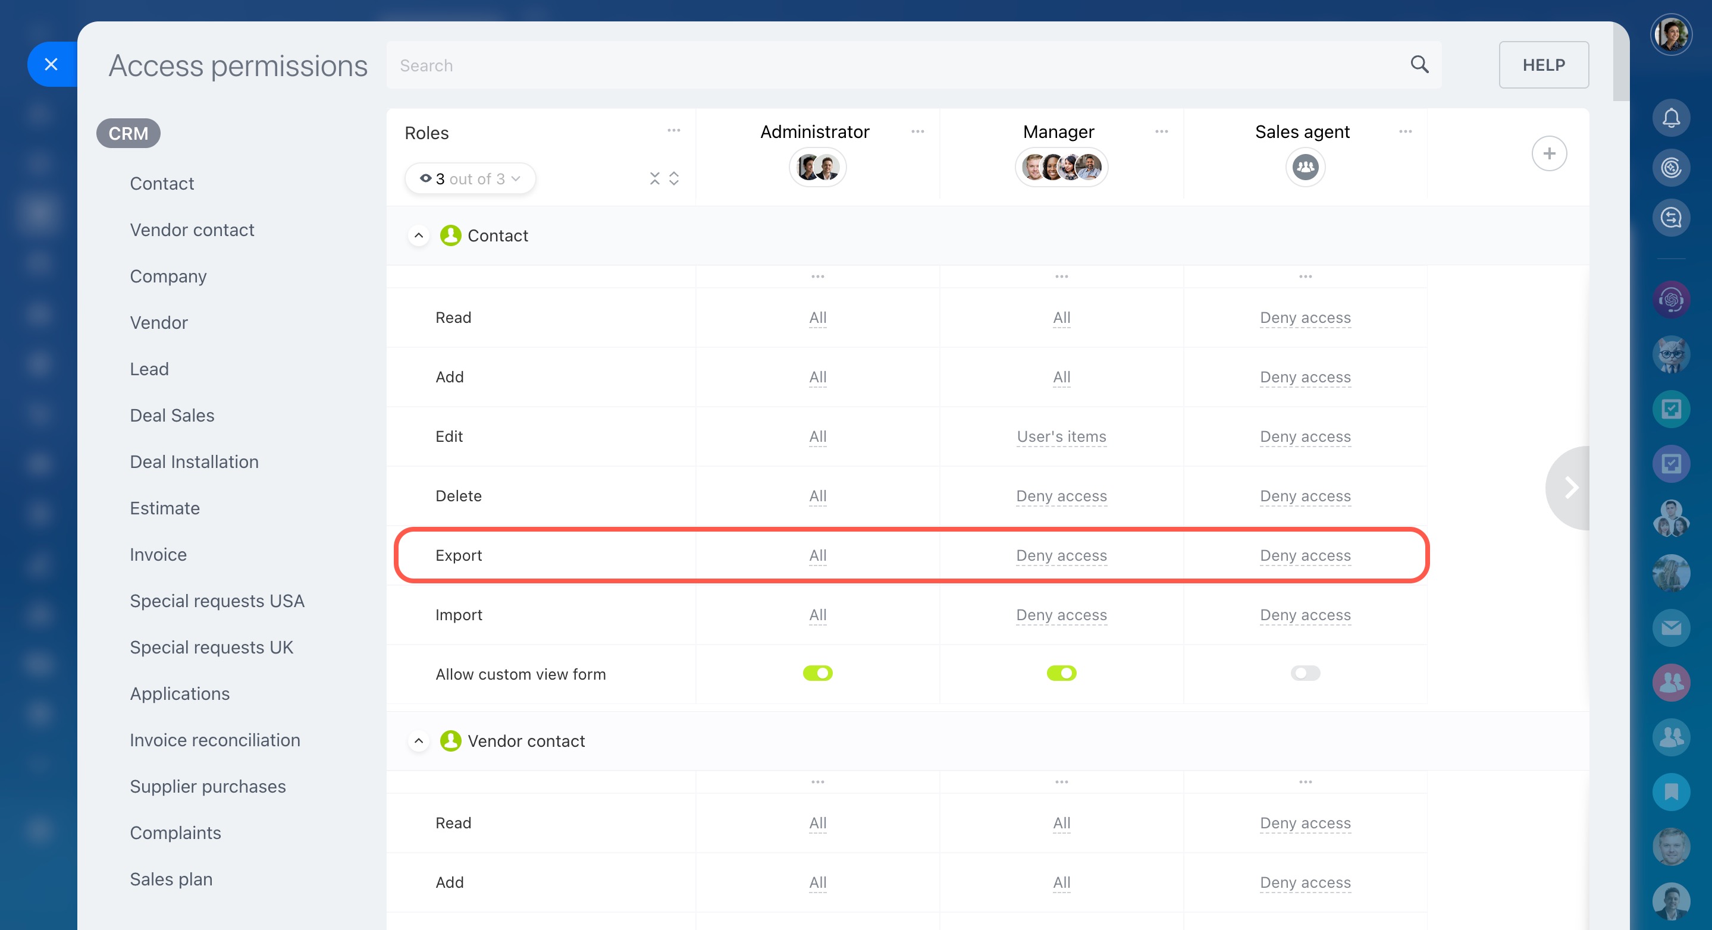Click the bookmark icon in right sidebar
The image size is (1712, 930).
1671,792
